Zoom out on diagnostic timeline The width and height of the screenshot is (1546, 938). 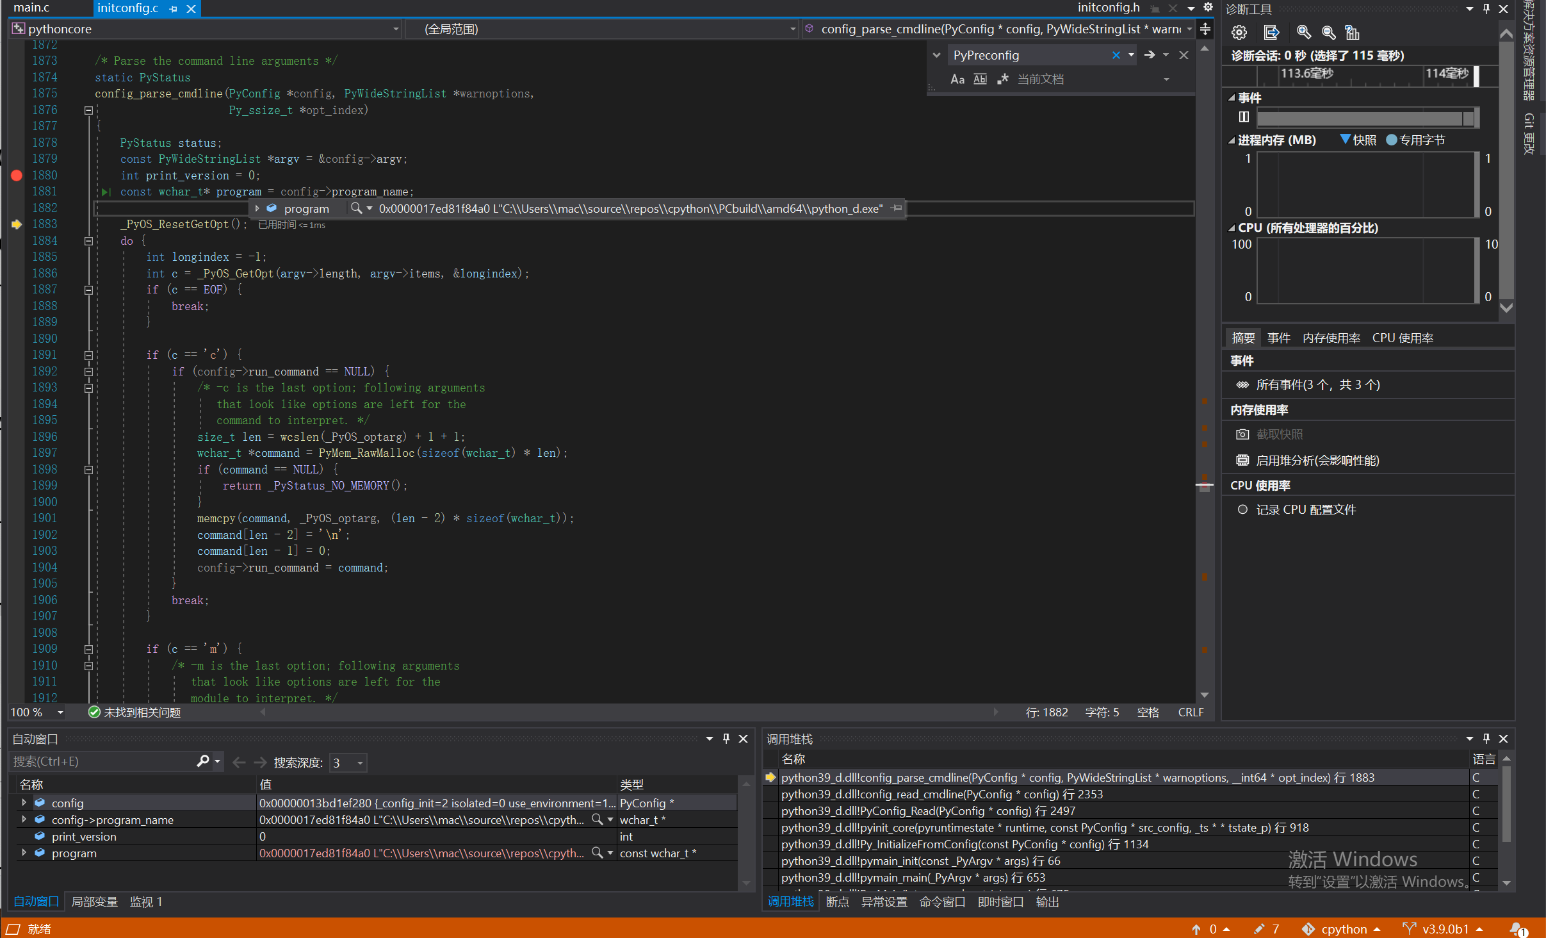coord(1328,33)
